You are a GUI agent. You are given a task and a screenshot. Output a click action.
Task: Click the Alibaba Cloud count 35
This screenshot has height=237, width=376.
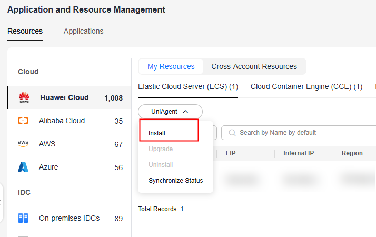(118, 121)
